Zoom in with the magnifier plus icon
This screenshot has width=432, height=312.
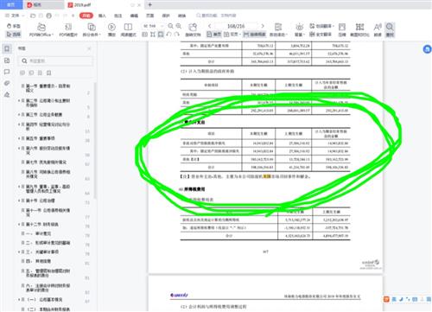(x=179, y=26)
